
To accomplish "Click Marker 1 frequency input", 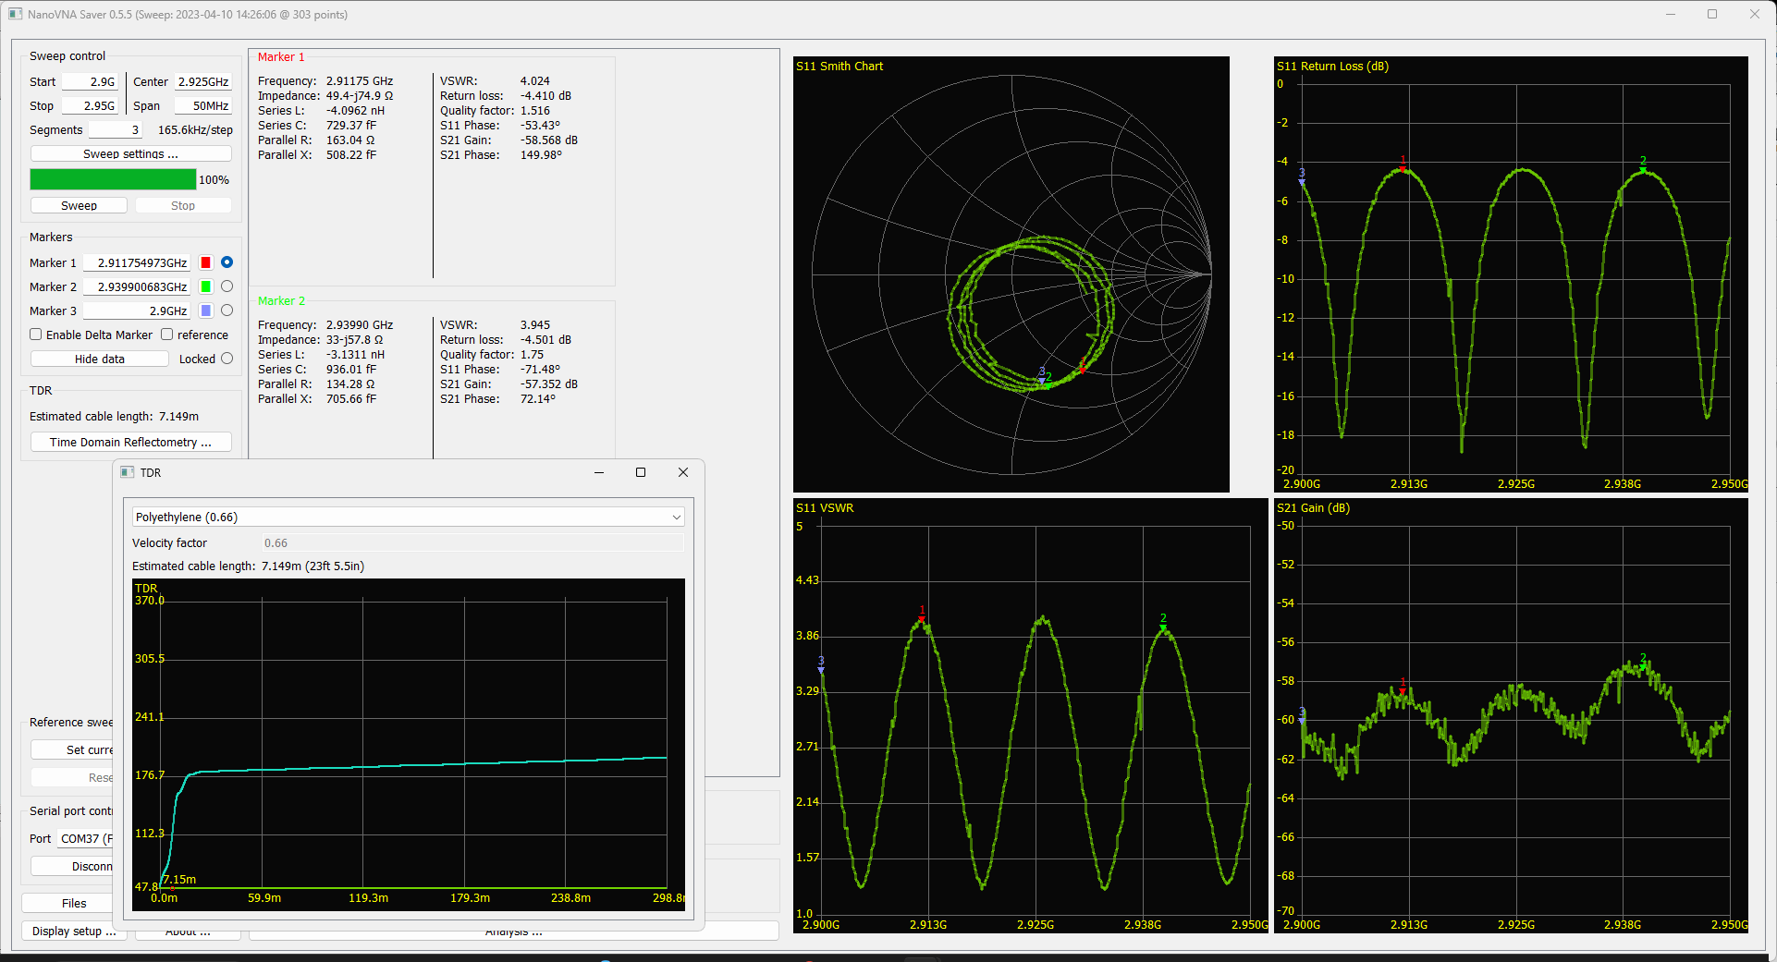I will (x=137, y=262).
